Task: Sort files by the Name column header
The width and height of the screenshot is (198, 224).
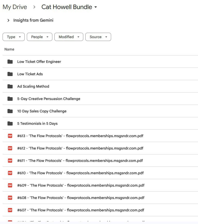Action: tap(9, 49)
